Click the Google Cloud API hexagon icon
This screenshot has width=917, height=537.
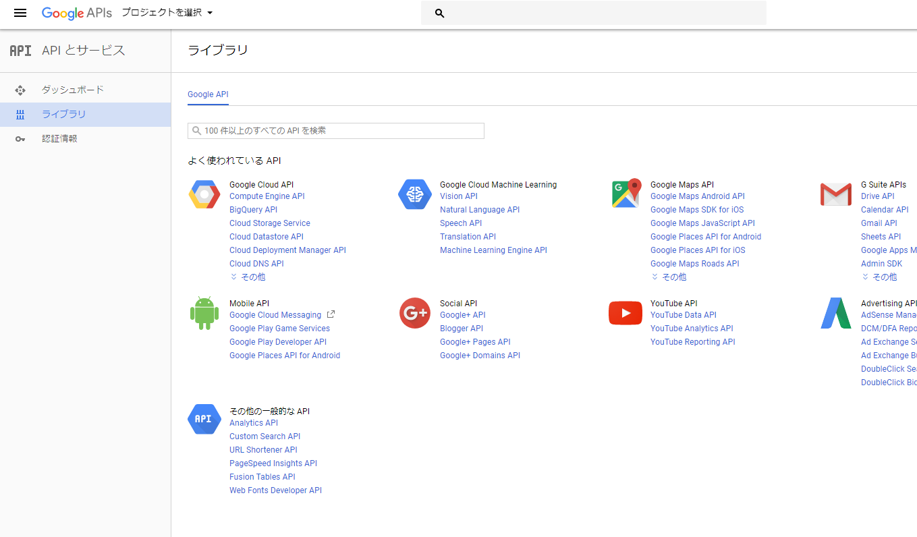[x=204, y=194]
